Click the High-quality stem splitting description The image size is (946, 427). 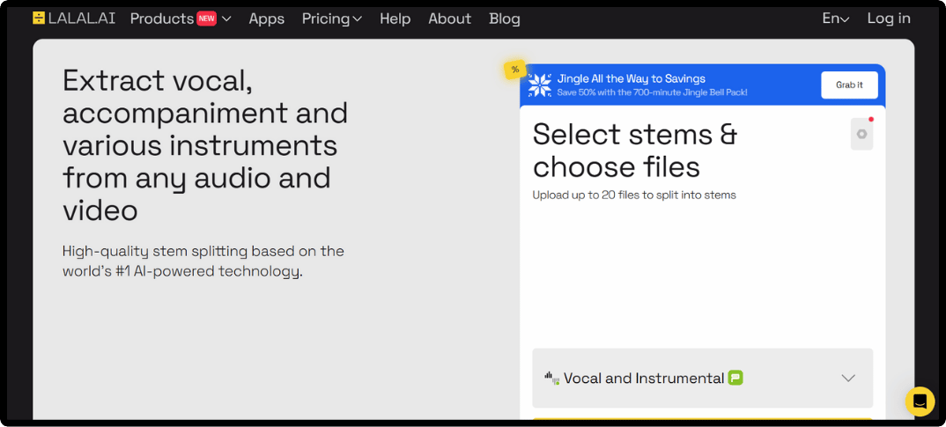point(203,261)
